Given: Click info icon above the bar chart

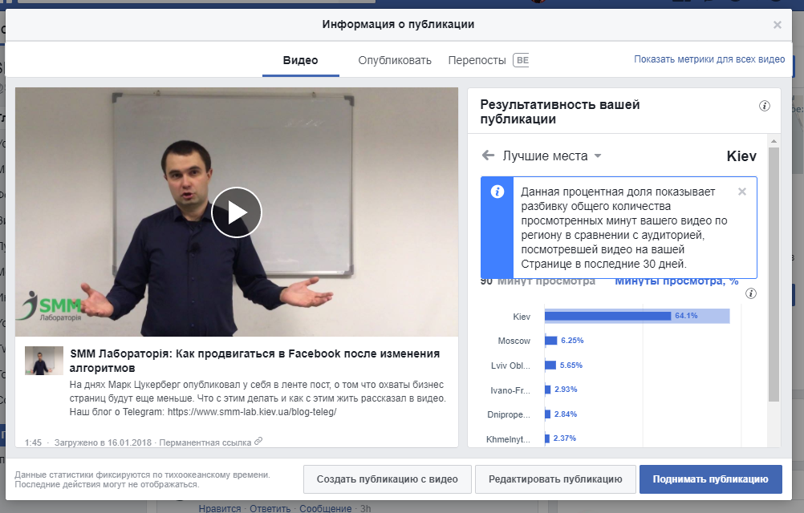Looking at the screenshot, I should point(751,293).
